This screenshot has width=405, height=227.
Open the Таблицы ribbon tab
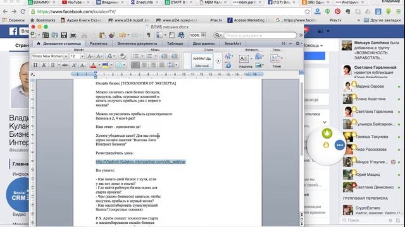175,44
